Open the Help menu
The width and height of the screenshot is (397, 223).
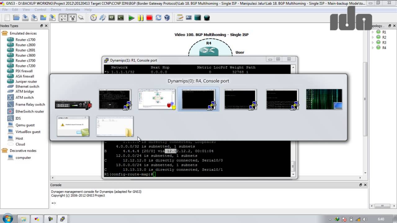pos(88,10)
